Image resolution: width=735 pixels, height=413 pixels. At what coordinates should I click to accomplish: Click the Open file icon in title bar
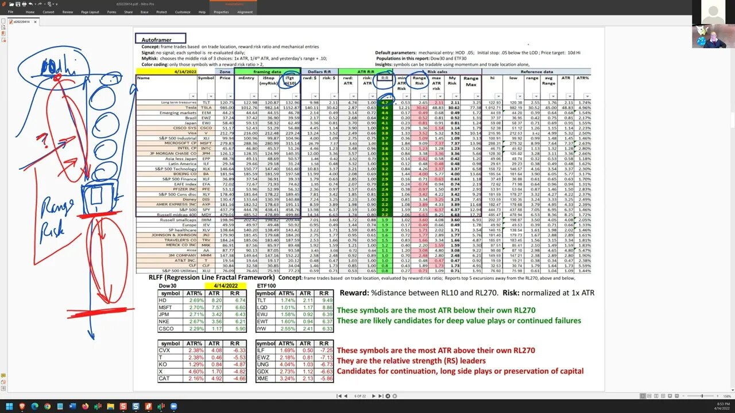tap(11, 4)
